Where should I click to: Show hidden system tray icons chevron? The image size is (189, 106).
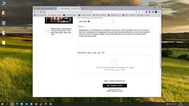pos(165,104)
